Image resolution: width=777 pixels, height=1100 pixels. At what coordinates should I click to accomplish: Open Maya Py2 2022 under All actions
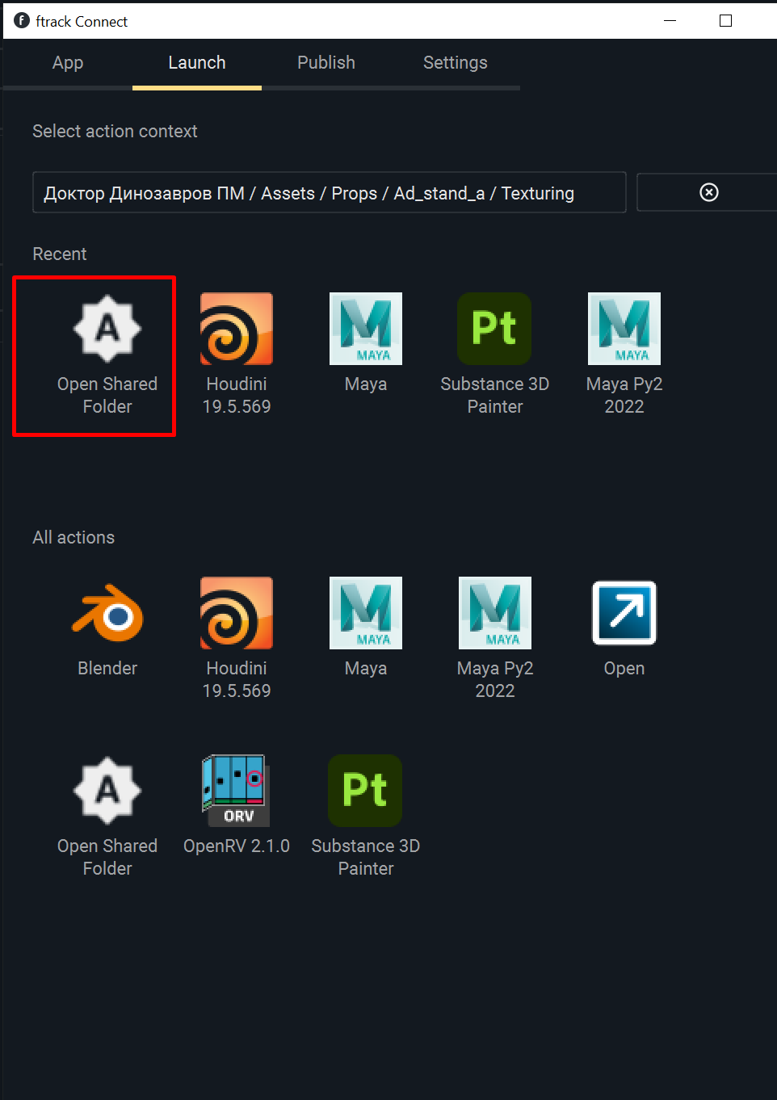coord(495,640)
